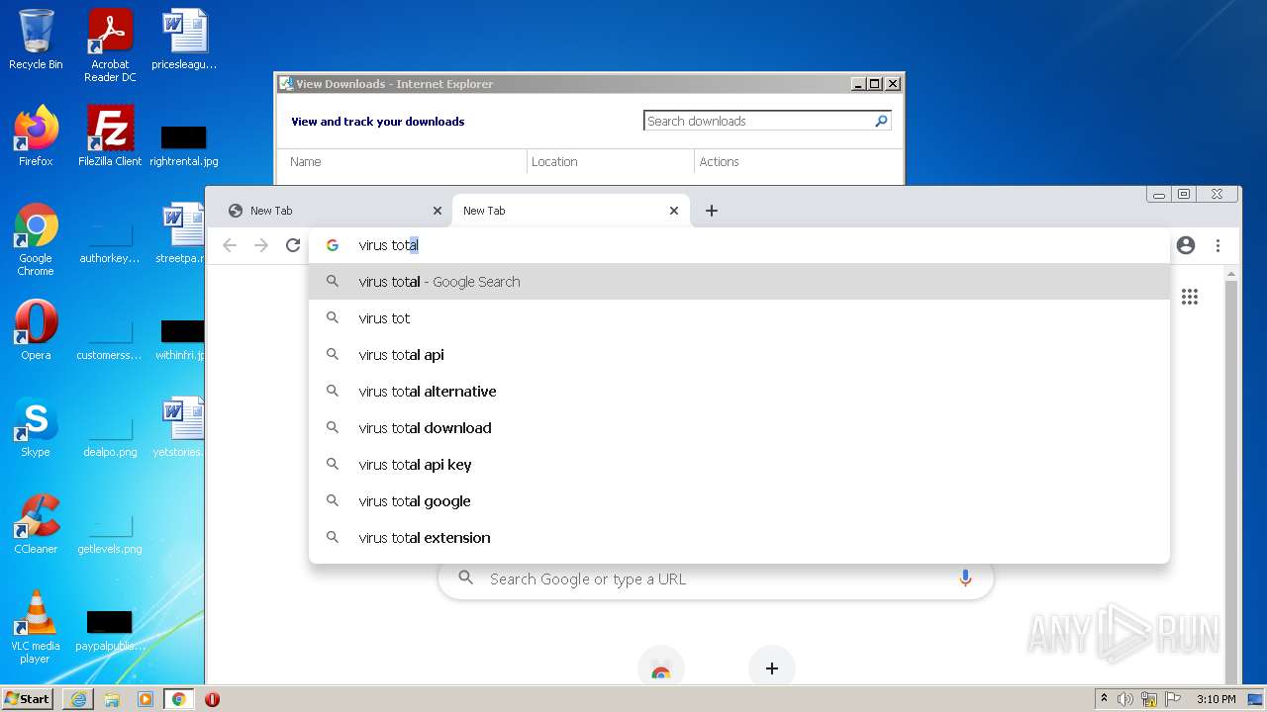Choose 'virus total - Google Search' suggestion
Screen dimensions: 1267x712
[739, 282]
